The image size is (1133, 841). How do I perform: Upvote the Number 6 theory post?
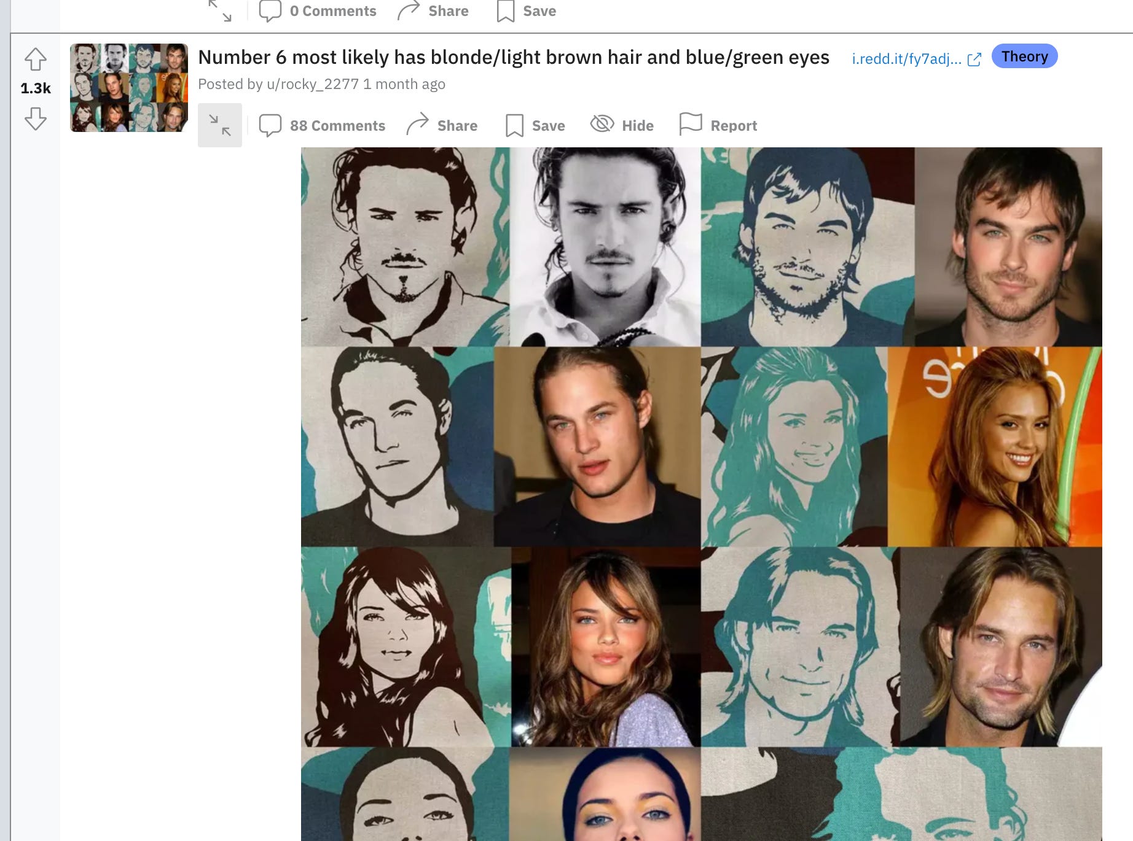pos(36,60)
